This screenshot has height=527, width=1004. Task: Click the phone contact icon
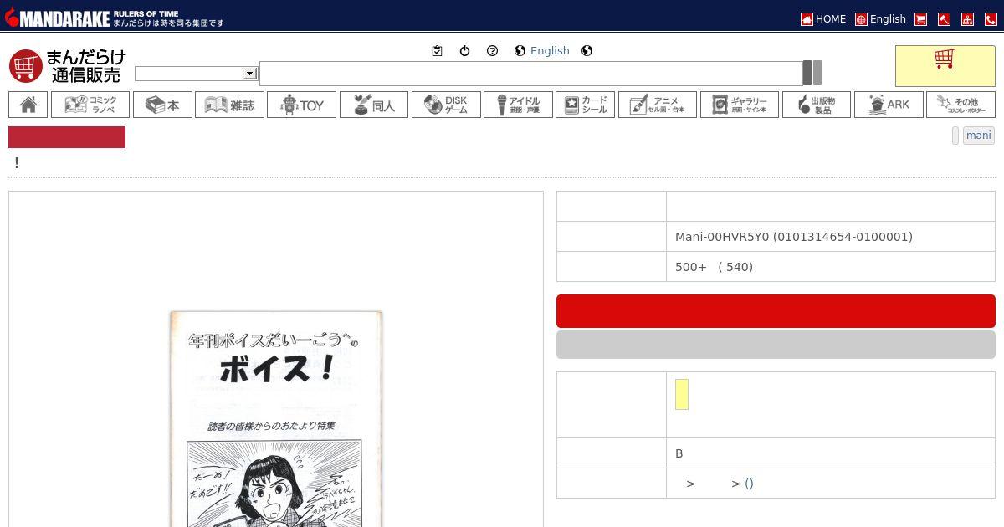tap(991, 19)
